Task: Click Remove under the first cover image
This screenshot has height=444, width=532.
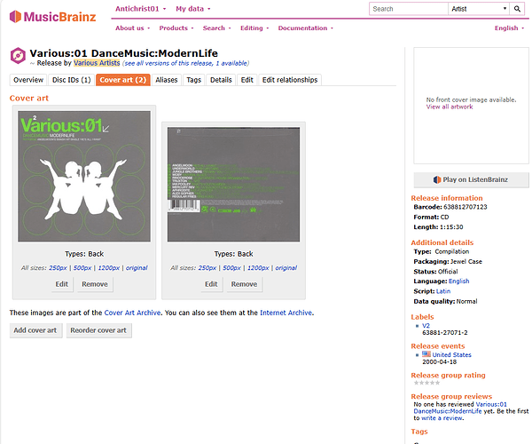Action: coord(95,284)
